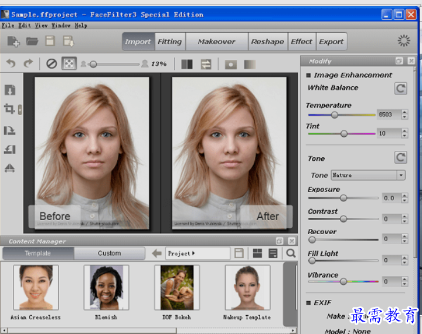
Task: Click the Exposure slider handle
Action: point(343,198)
